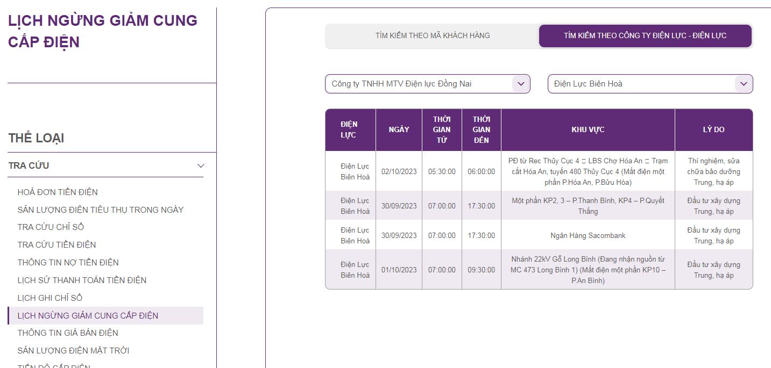Click the 02/10/2023 date cell
This screenshot has height=368, width=771.
(x=399, y=172)
